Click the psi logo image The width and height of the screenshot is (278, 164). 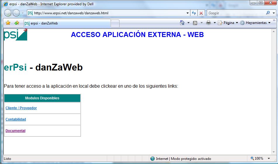[x=15, y=35]
